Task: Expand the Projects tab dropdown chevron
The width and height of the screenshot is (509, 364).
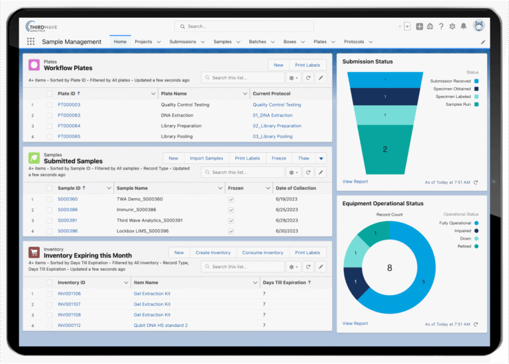Action: (x=159, y=42)
